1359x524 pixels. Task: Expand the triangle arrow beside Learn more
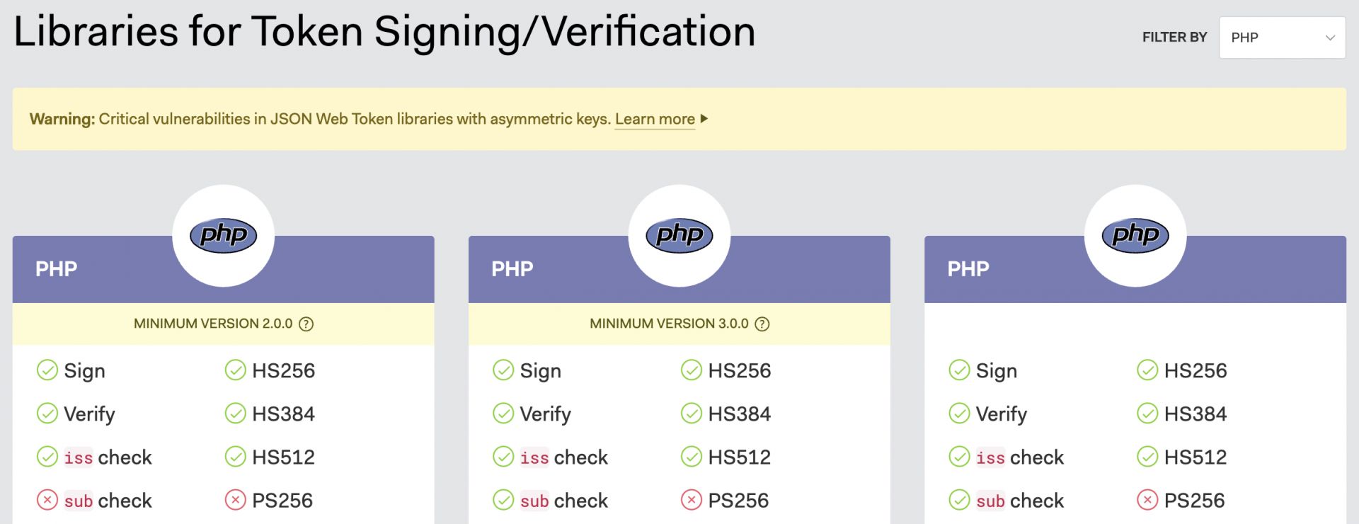coord(704,119)
